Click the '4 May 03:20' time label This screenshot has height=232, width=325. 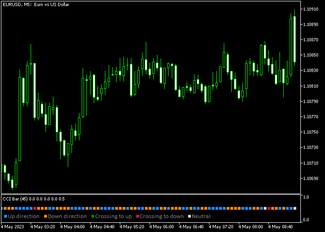click(x=43, y=227)
